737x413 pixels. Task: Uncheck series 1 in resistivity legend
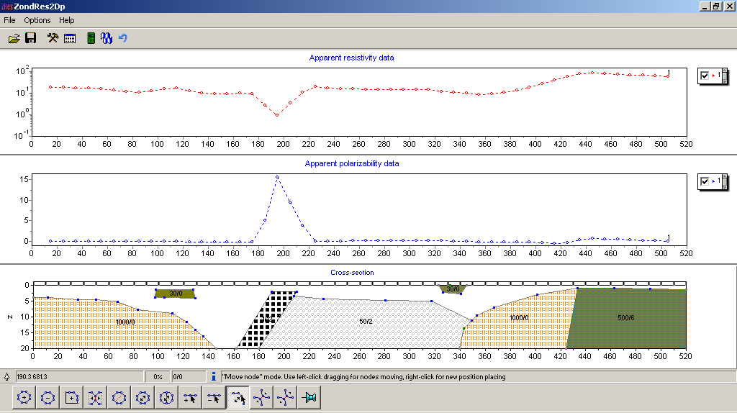point(705,76)
